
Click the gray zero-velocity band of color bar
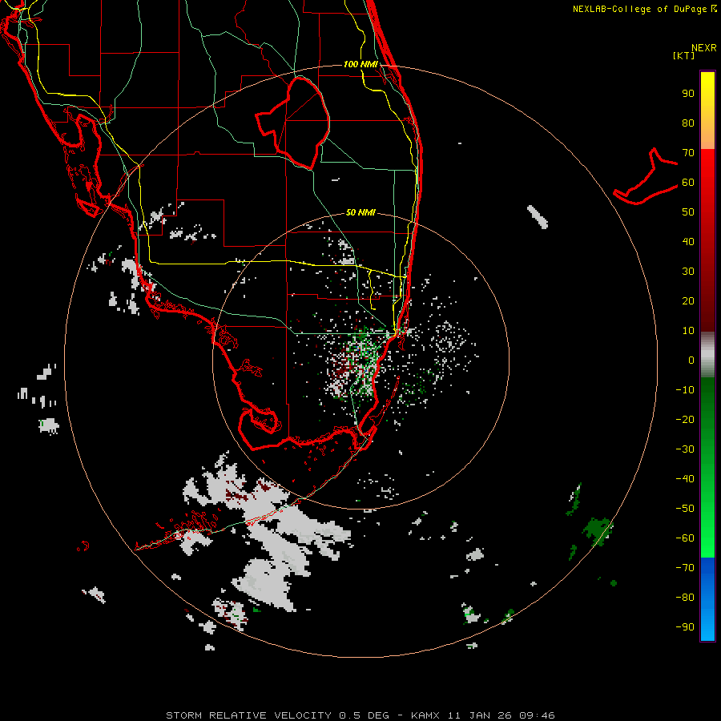pyautogui.click(x=707, y=355)
